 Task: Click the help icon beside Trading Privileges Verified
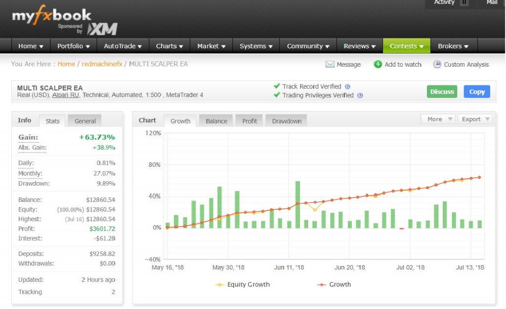point(360,96)
